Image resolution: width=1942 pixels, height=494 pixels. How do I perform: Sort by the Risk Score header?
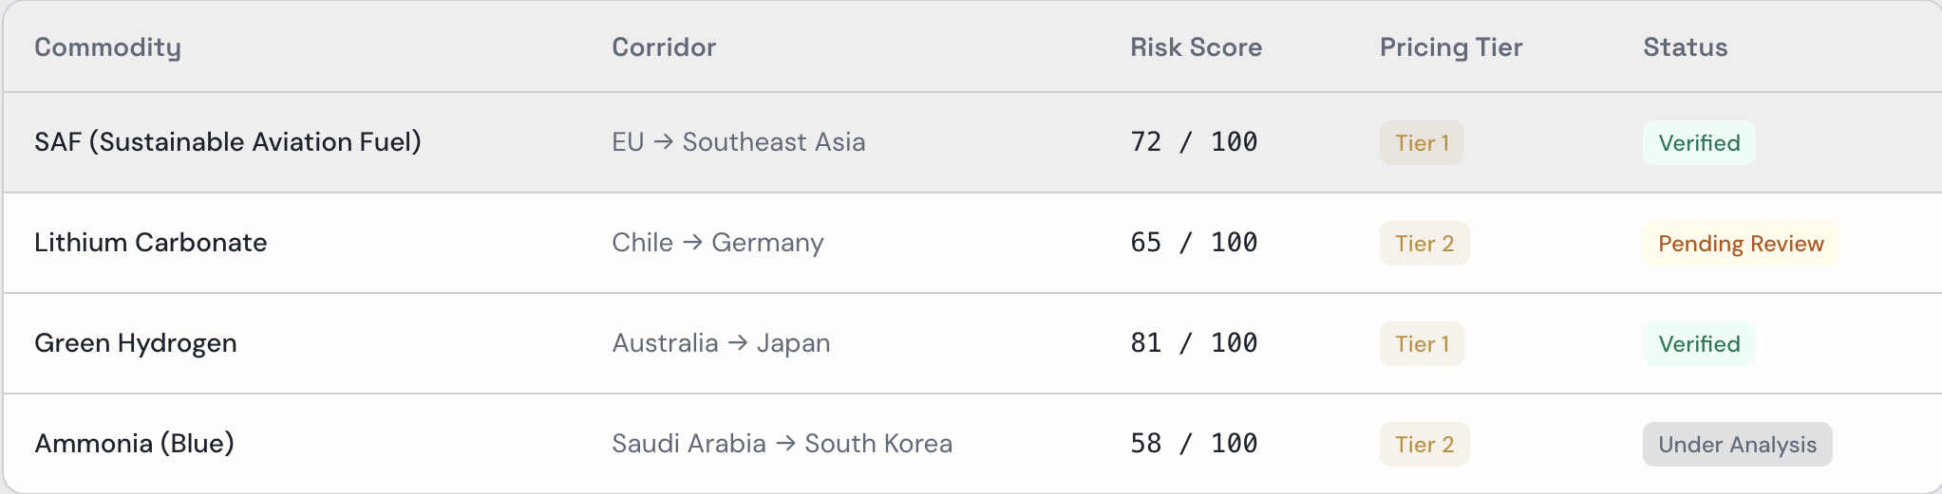click(x=1195, y=47)
